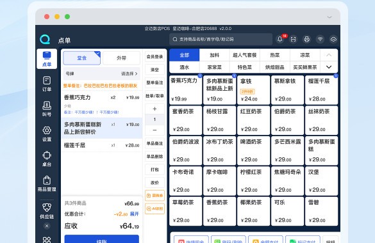Add 多芒西米露 product card

coord(287,151)
